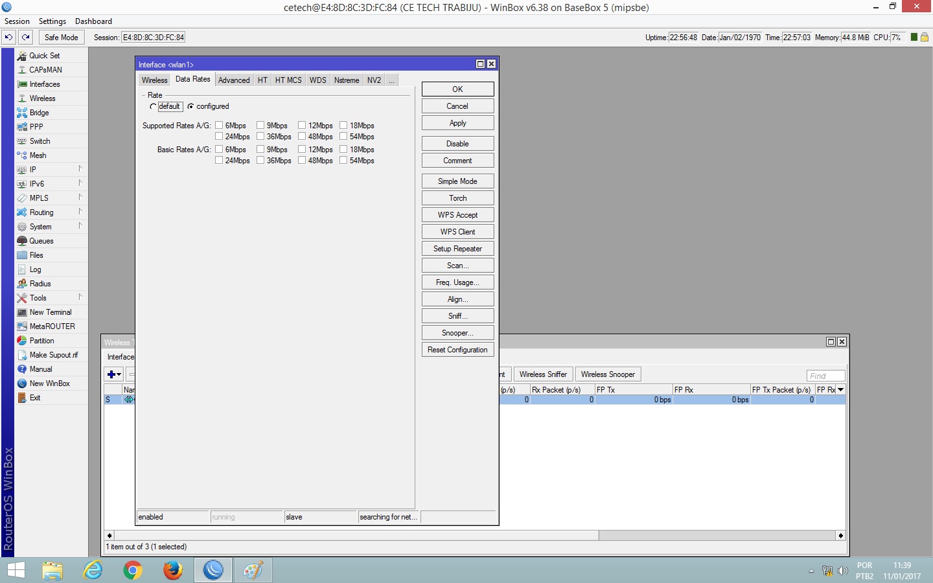Click the Reset Configuration button

(x=457, y=350)
